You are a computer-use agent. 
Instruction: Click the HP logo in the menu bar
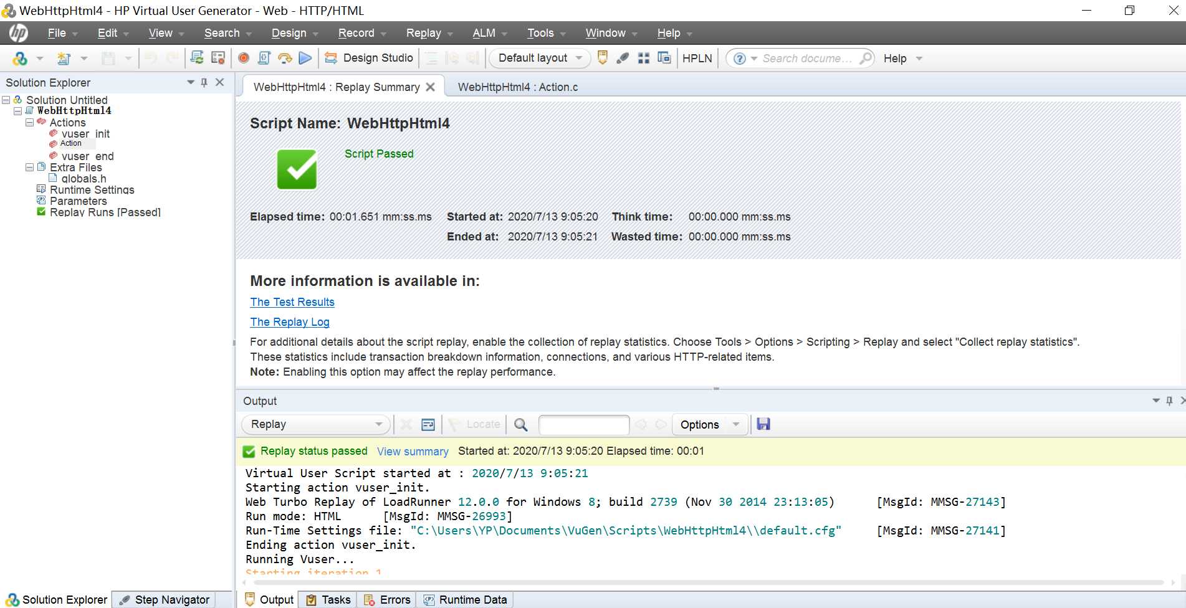pos(18,33)
